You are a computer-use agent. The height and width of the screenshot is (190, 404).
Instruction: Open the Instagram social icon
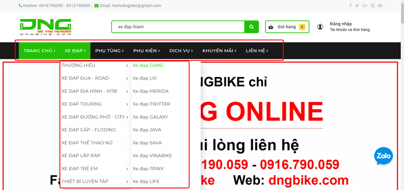(x=373, y=6)
